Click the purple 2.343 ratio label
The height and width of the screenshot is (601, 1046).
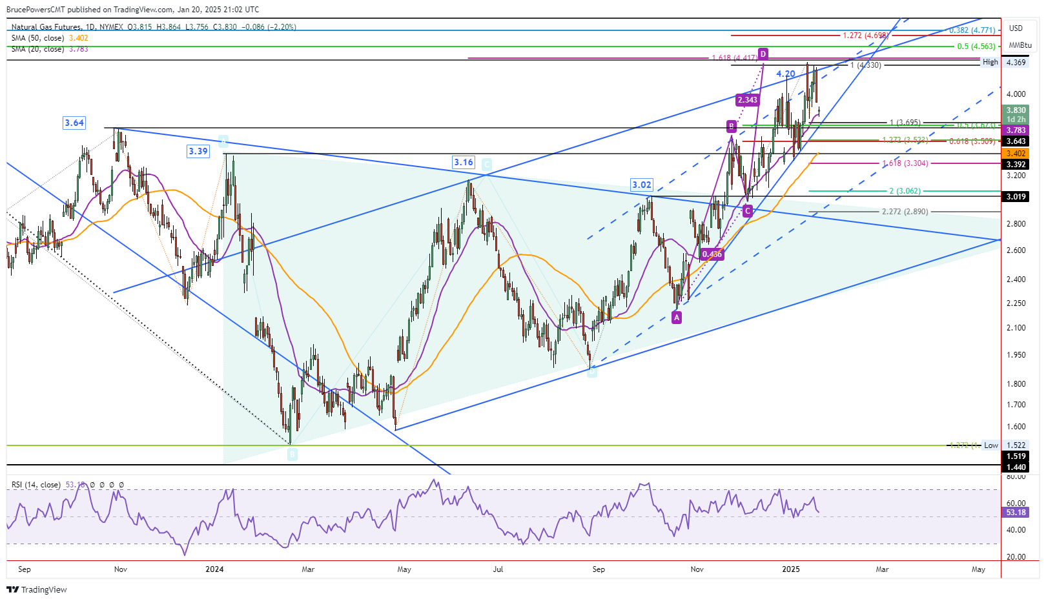tap(747, 100)
